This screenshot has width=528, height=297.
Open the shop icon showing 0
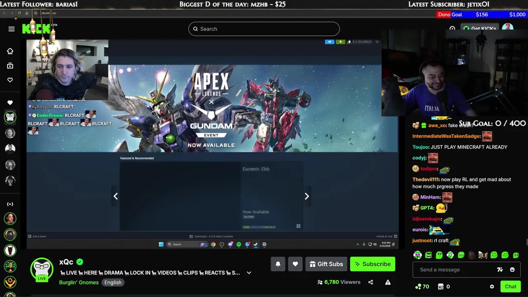444,287
